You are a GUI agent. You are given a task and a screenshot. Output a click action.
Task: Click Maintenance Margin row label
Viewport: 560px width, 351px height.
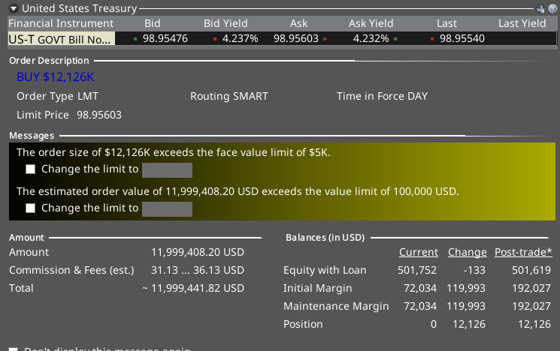[336, 307]
